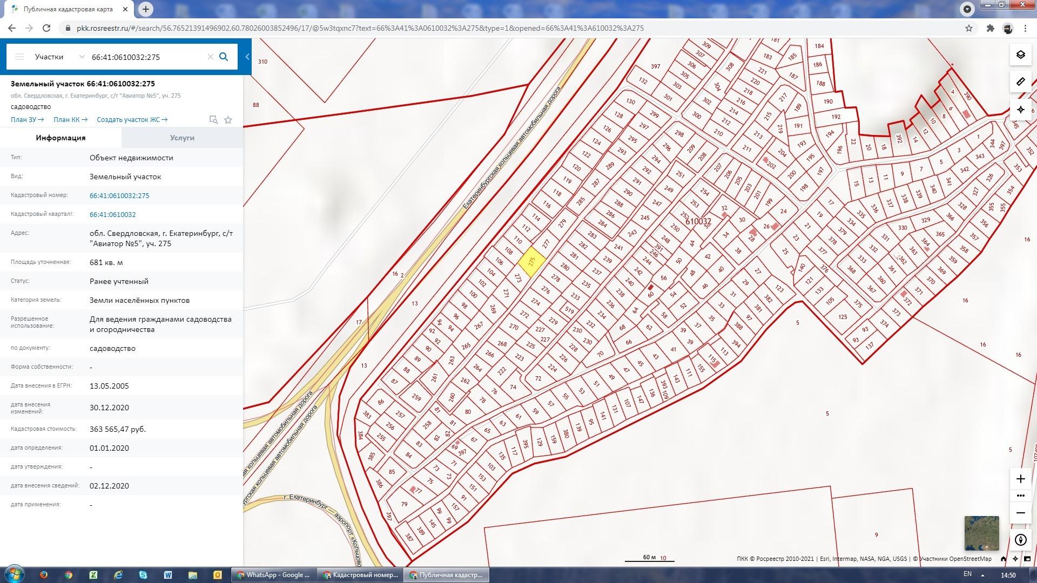This screenshot has height=583, width=1037.
Task: Click the change date 30.12.2020
Action: (x=109, y=408)
